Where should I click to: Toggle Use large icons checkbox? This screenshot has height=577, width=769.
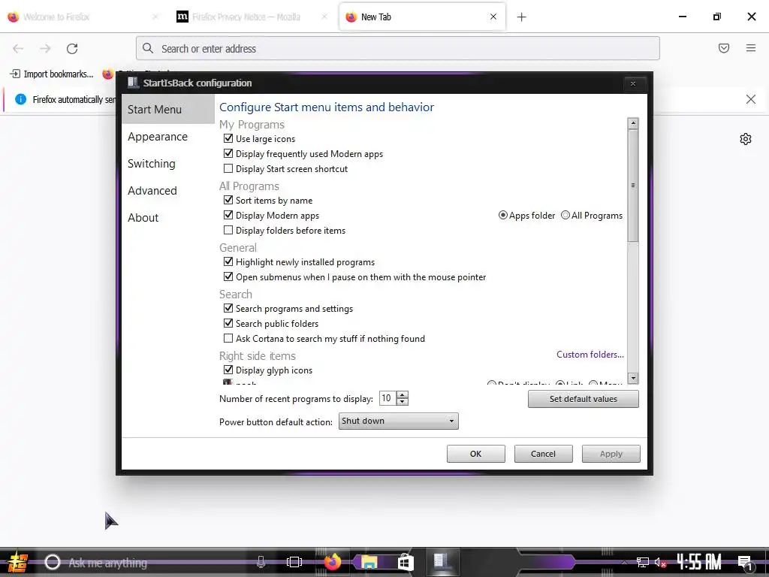pos(228,138)
